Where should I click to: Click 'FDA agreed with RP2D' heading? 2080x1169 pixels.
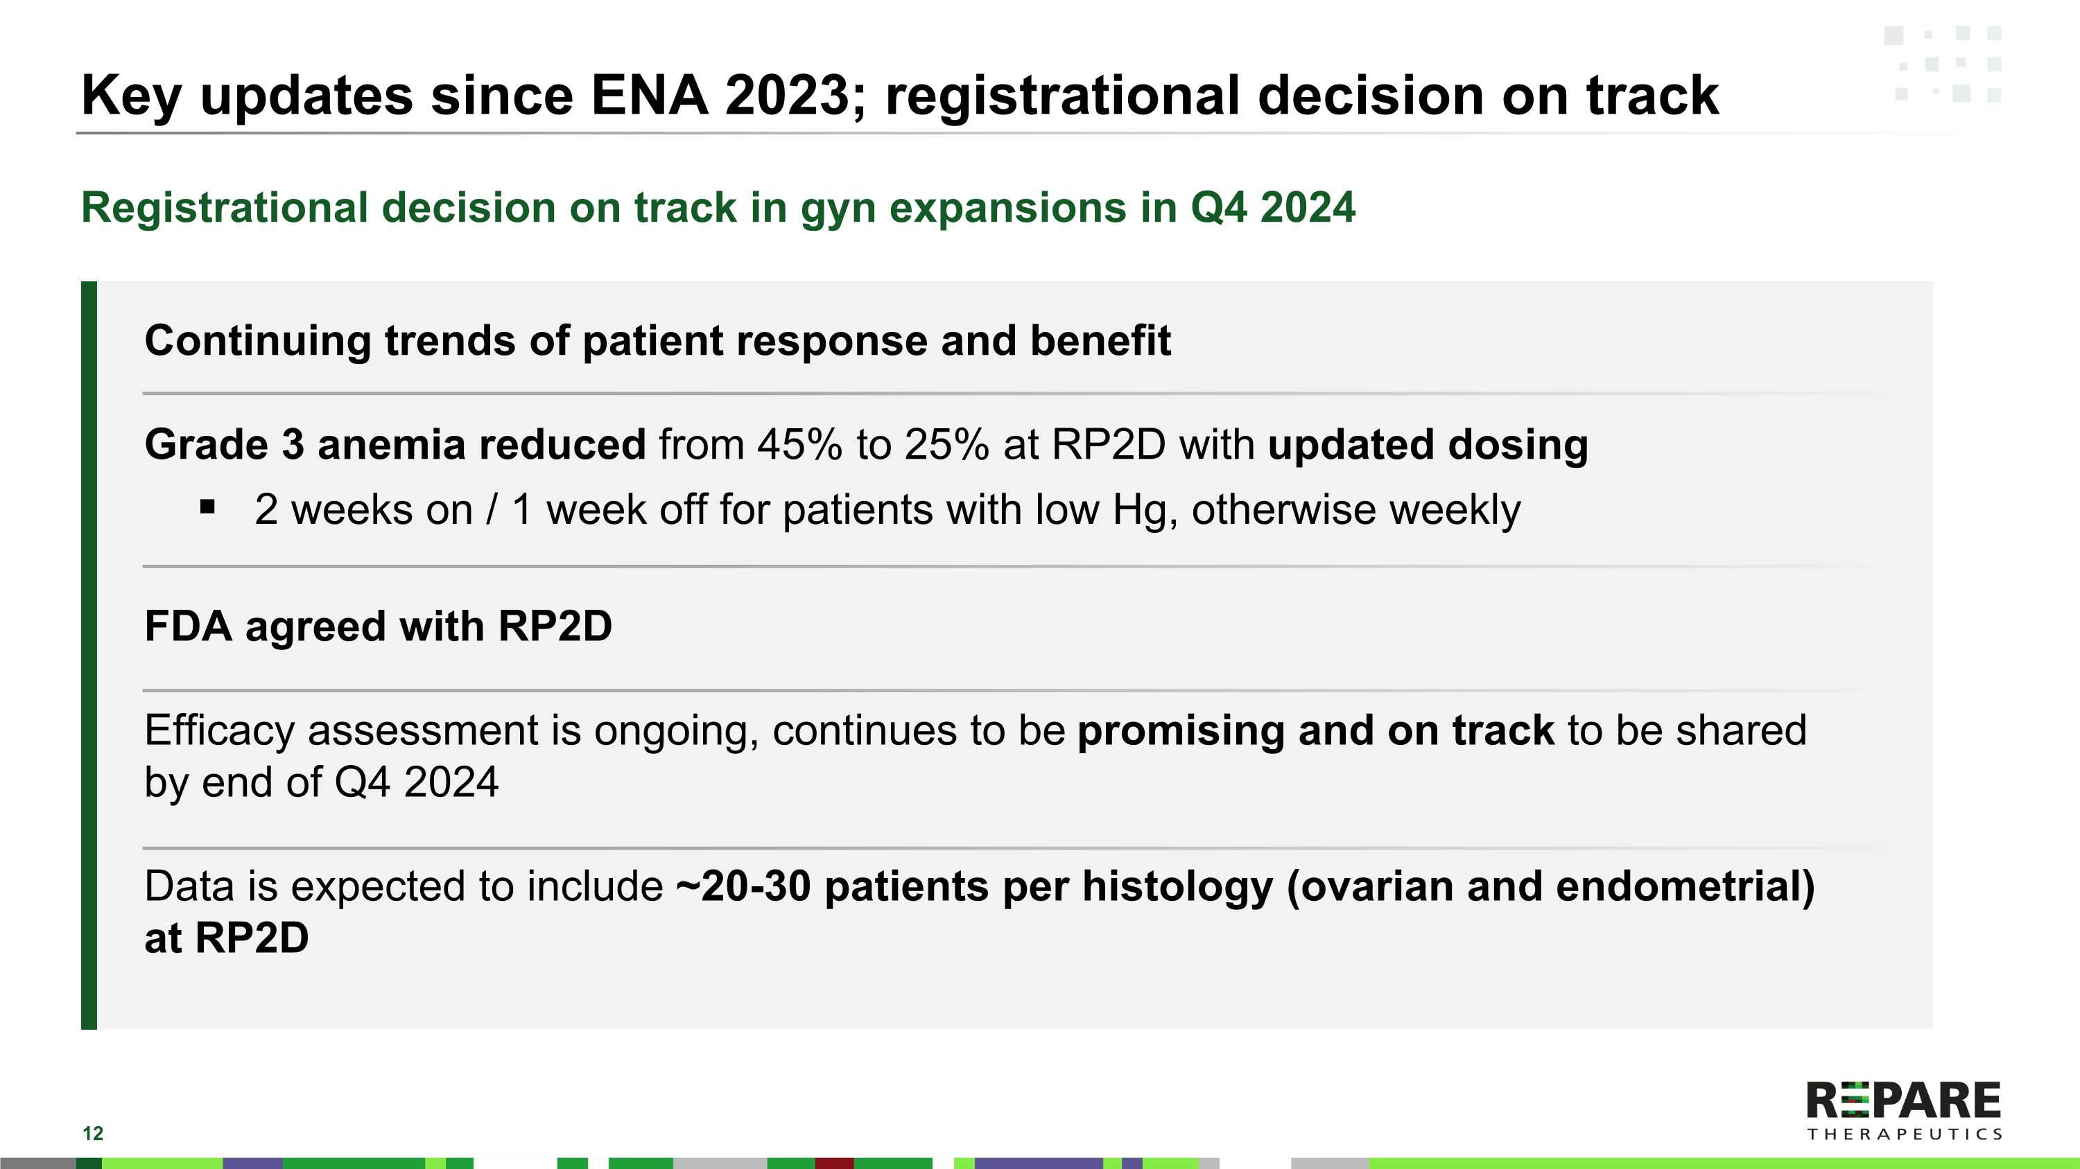pos(378,626)
